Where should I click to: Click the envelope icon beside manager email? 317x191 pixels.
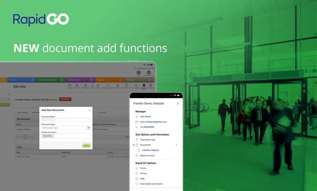pyautogui.click(x=137, y=122)
